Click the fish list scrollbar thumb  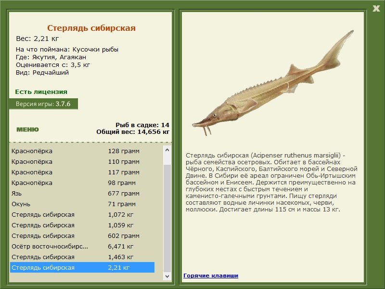coord(167,218)
